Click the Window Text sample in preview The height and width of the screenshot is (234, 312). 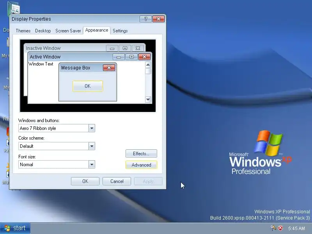tap(41, 64)
